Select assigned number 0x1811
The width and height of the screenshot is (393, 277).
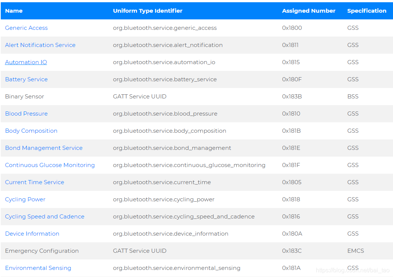click(x=290, y=45)
